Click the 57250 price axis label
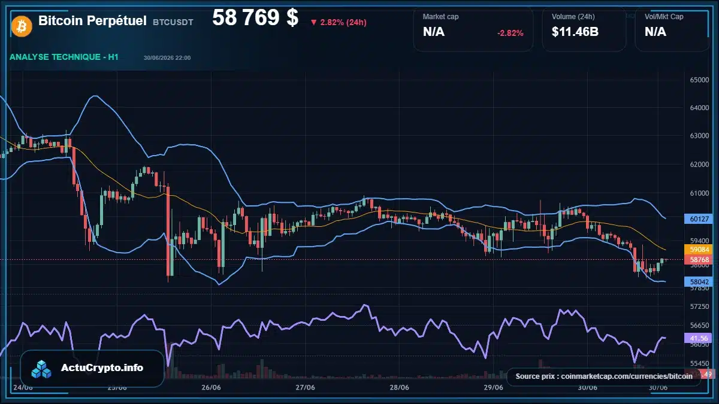719x404 pixels. [699, 306]
